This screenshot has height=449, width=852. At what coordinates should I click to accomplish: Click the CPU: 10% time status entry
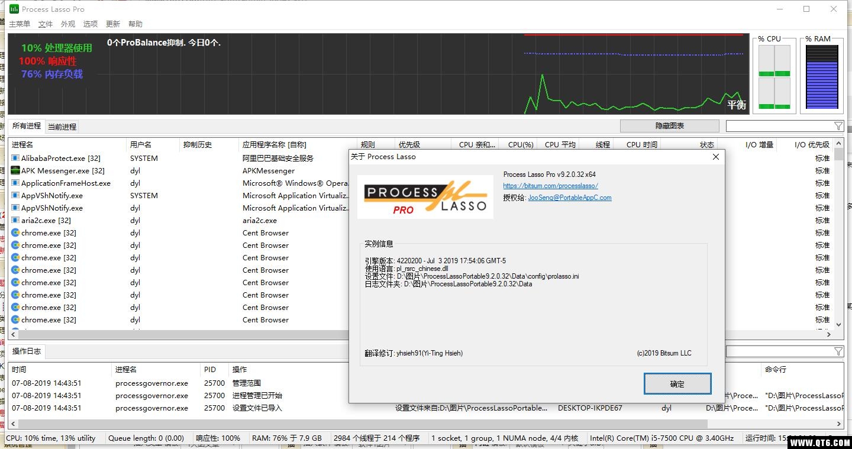(x=51, y=438)
